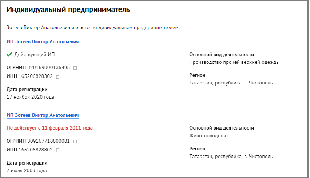Open the inactive ИП Зотеев Виктор Анатольевич link
The height and width of the screenshot is (178, 310).
pos(43,115)
